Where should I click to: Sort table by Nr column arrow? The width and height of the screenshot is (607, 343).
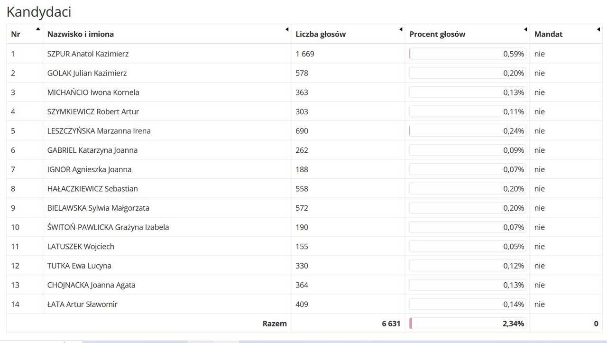click(38, 29)
